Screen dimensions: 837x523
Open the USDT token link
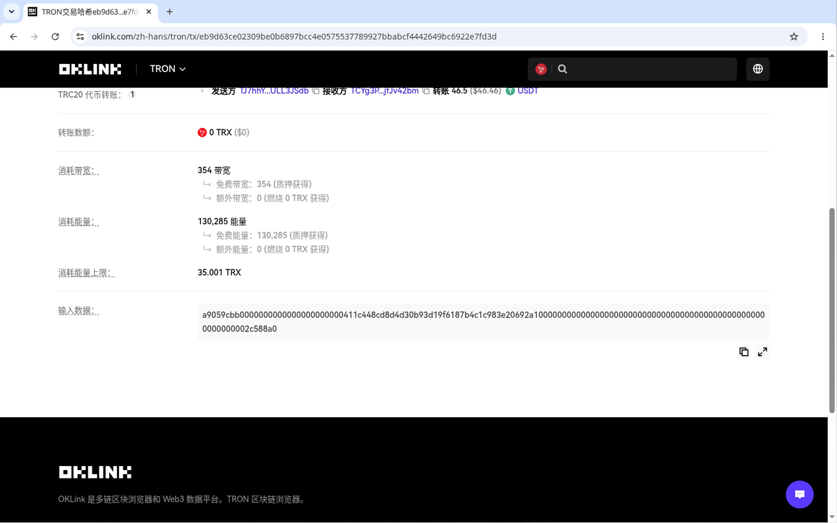click(x=528, y=91)
